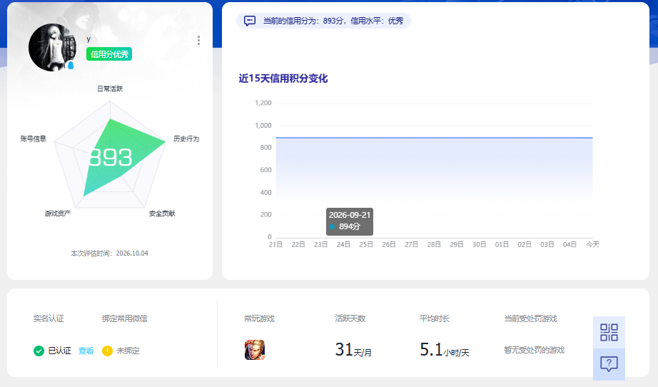Click the chat bubble icon beside credit score message
Image resolution: width=658 pixels, height=387 pixels.
(x=250, y=21)
